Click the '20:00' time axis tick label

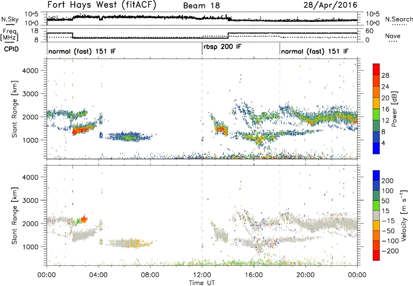tap(306, 275)
